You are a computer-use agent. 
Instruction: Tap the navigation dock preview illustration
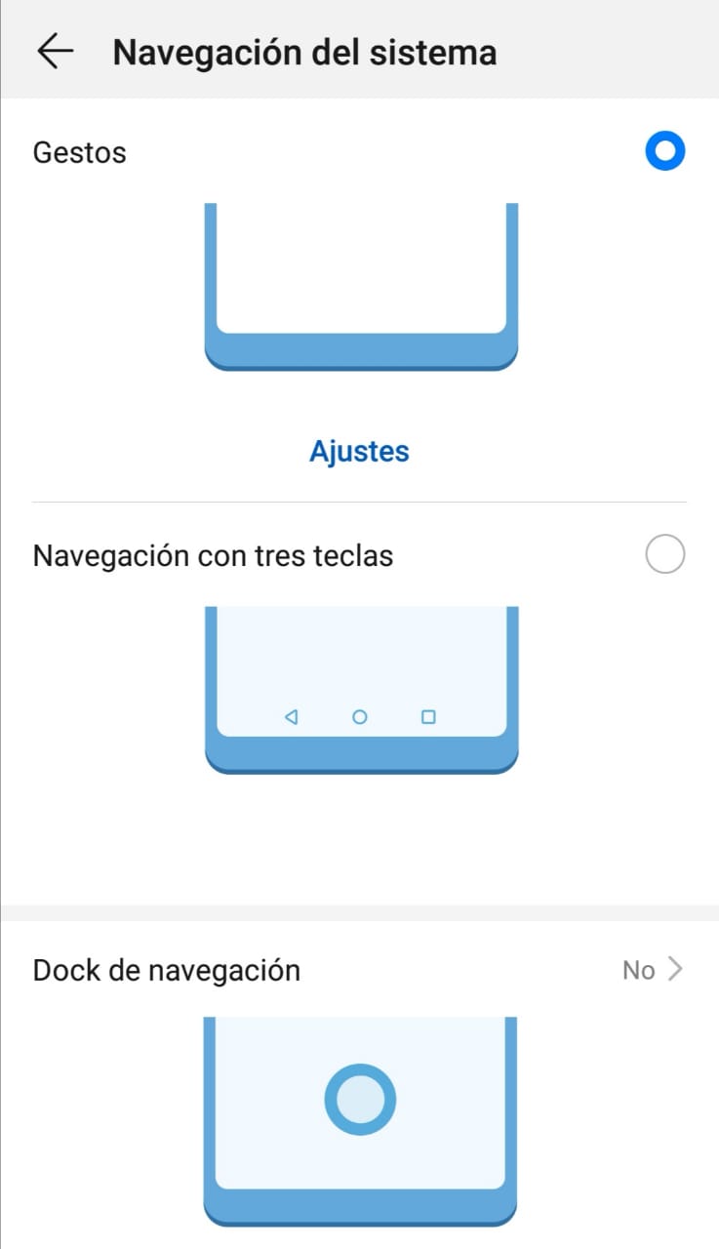[x=360, y=1120]
